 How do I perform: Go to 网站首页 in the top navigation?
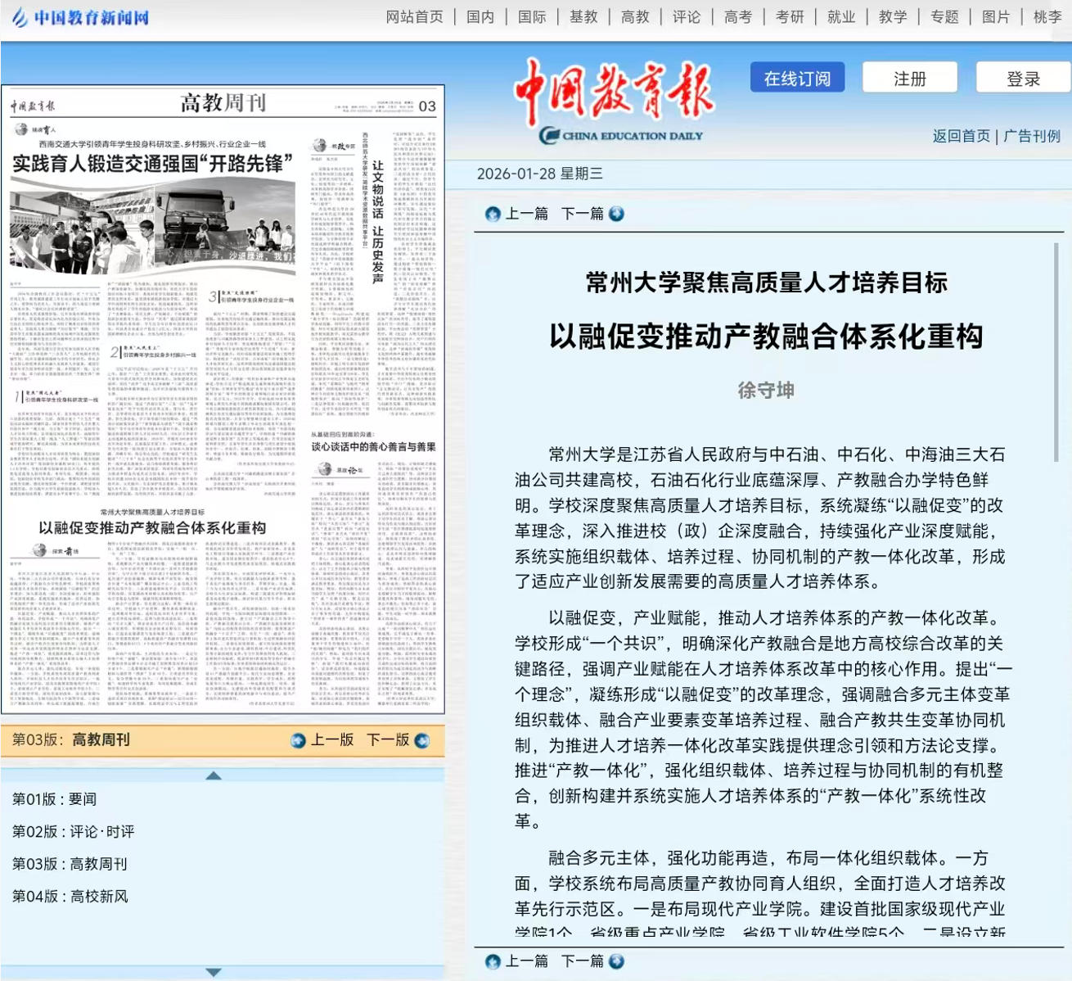[x=414, y=17]
